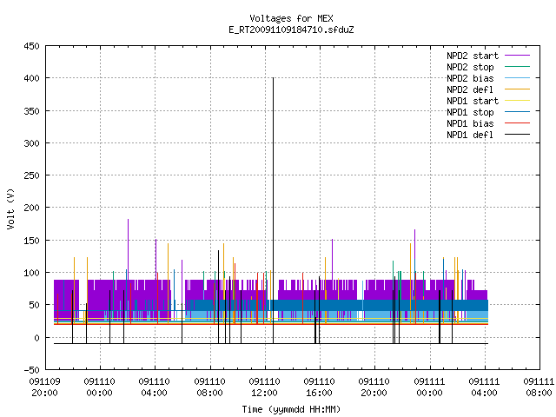Viewport: 556px width, 417px height.
Task: Click the "Volt (V)" y-axis label
Action: point(11,208)
